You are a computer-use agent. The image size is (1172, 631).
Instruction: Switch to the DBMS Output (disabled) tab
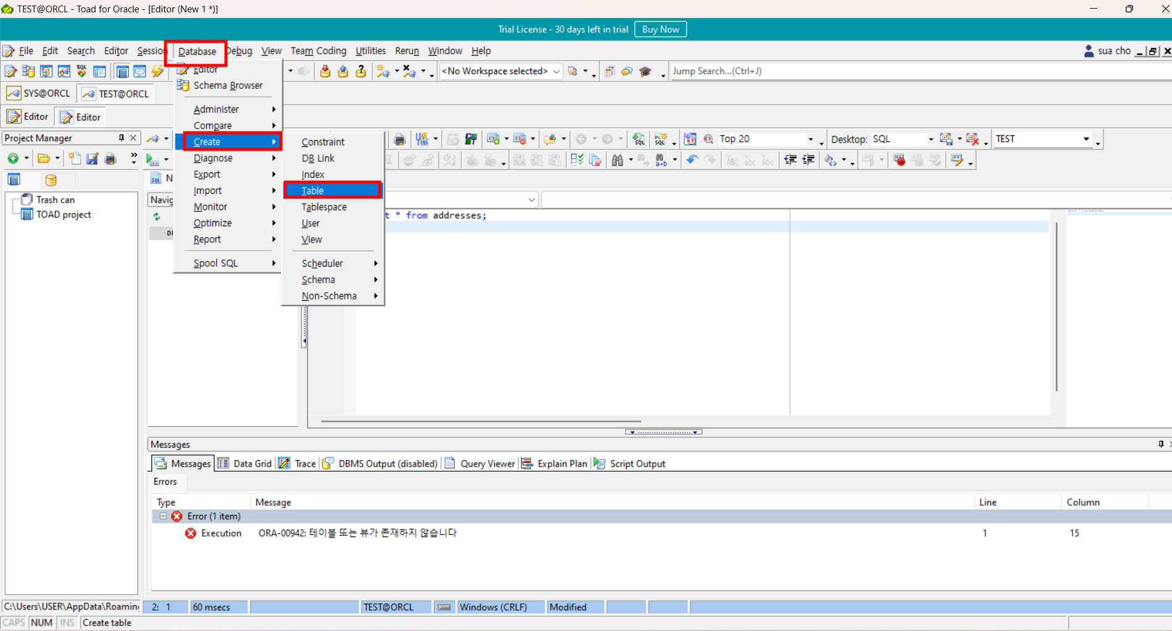(380, 464)
